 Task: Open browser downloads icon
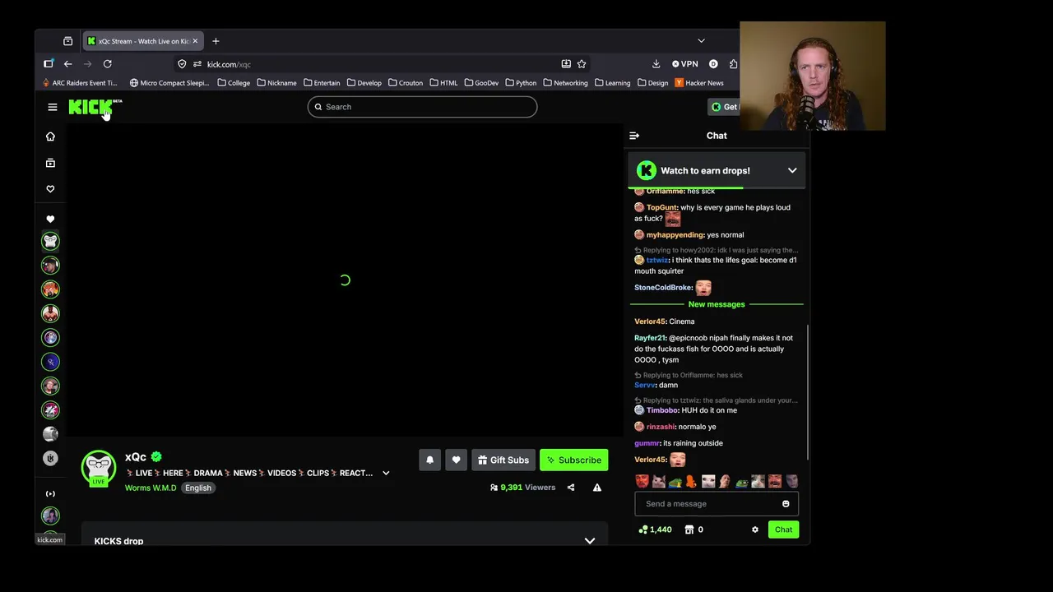[656, 64]
